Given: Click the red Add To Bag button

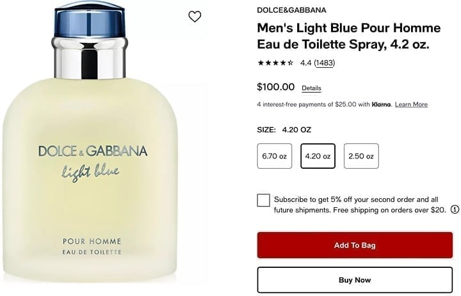Looking at the screenshot, I should click(355, 245).
